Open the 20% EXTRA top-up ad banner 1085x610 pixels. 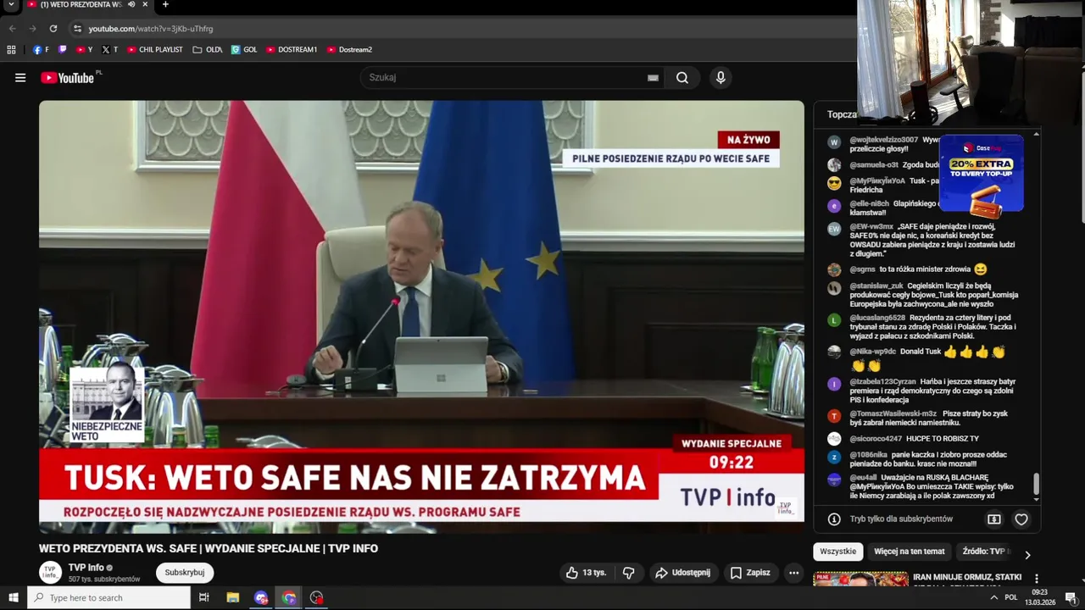click(981, 174)
